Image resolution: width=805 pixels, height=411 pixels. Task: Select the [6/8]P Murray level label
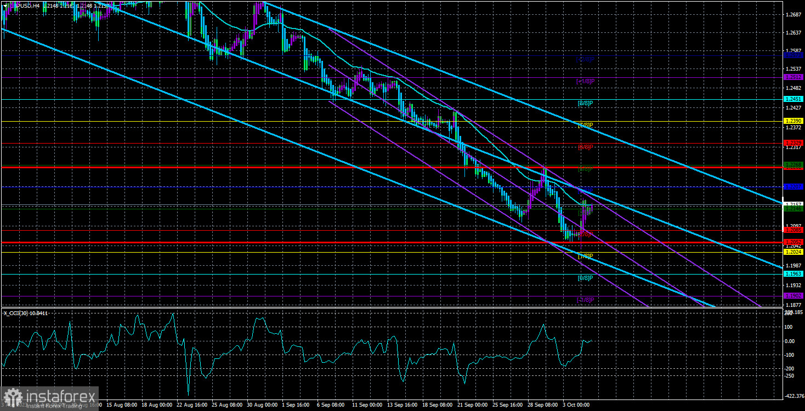click(585, 147)
